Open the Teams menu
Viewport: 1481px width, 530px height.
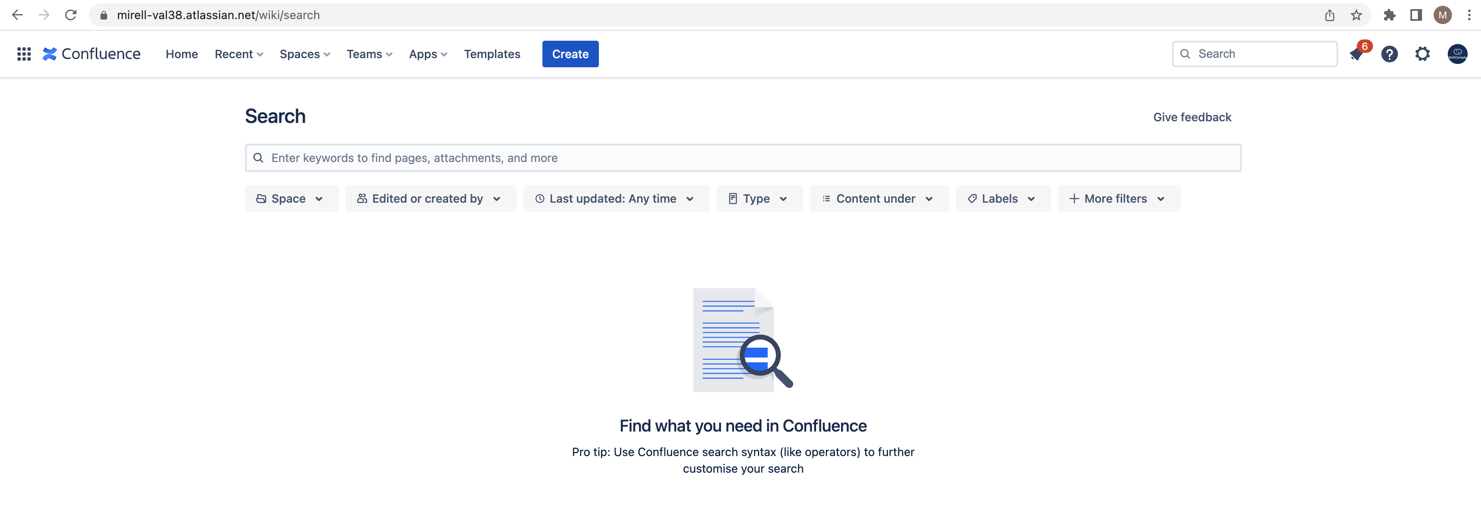click(369, 54)
